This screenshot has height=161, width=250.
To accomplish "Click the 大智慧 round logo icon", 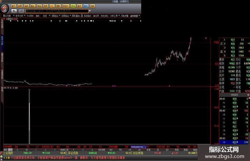I will (4, 8).
